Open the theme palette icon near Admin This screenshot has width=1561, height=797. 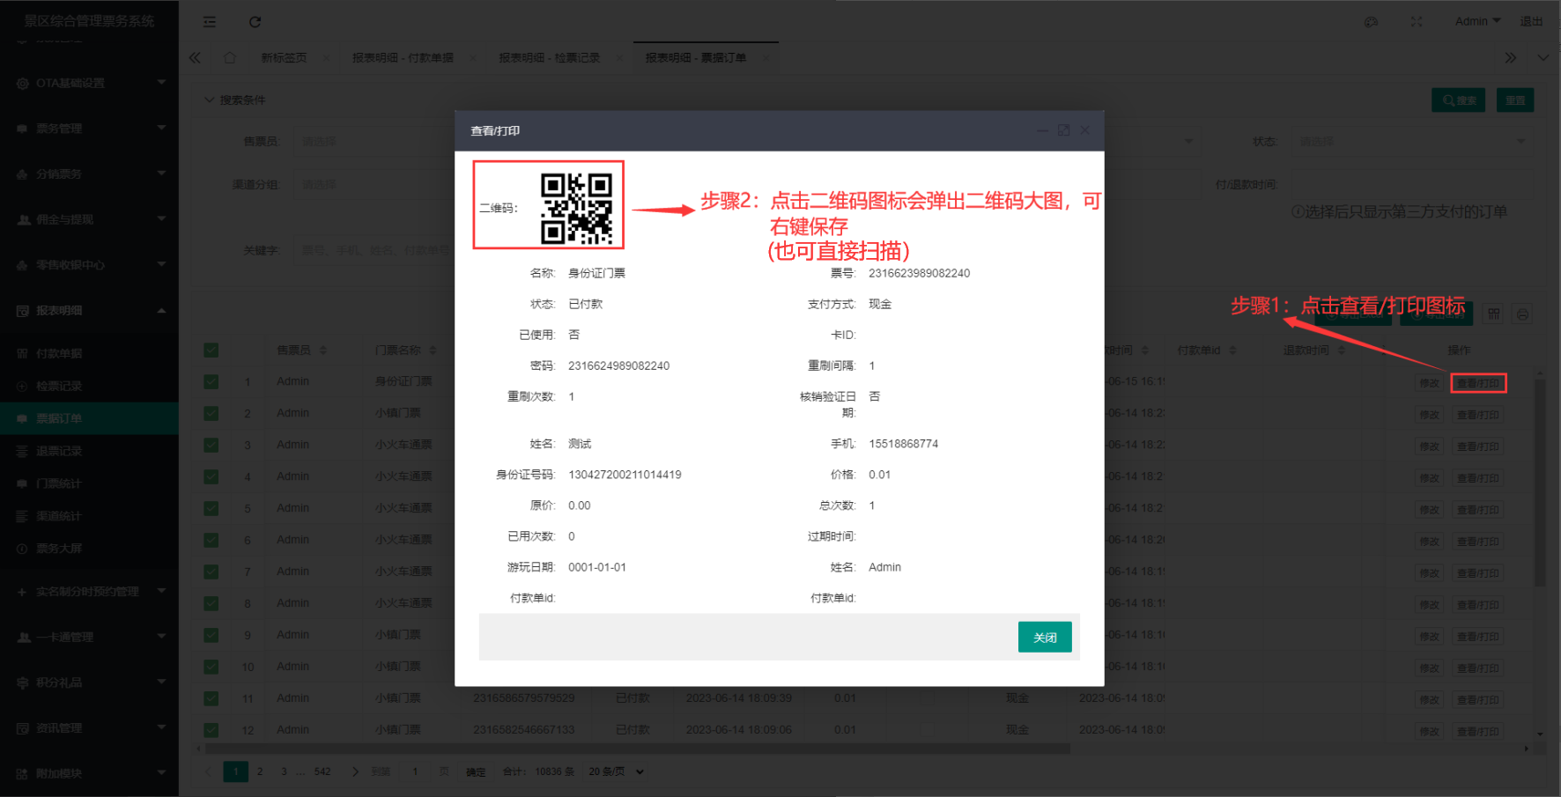(x=1371, y=22)
